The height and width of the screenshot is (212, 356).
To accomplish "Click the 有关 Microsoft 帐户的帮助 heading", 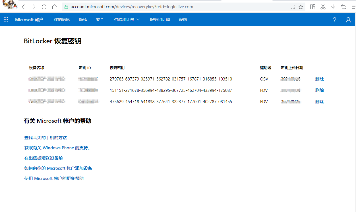I will pyautogui.click(x=58, y=121).
